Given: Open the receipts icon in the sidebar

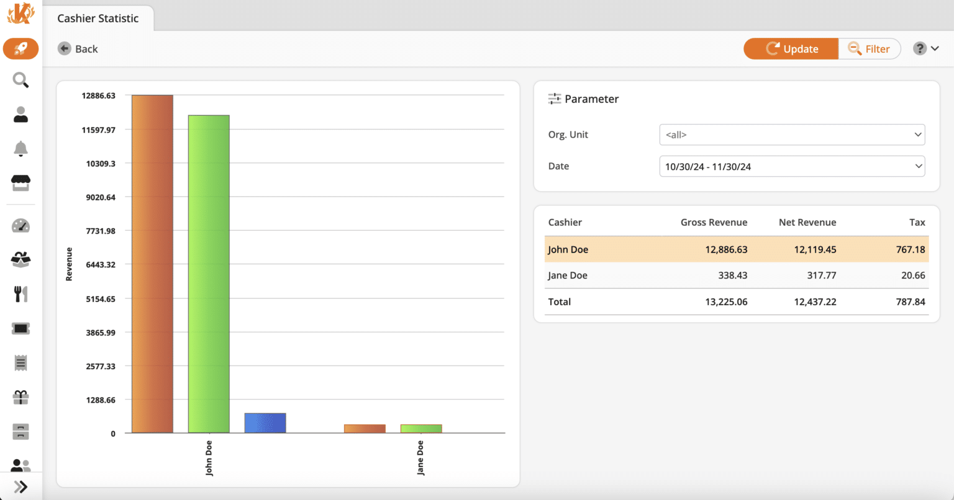Looking at the screenshot, I should coord(20,362).
